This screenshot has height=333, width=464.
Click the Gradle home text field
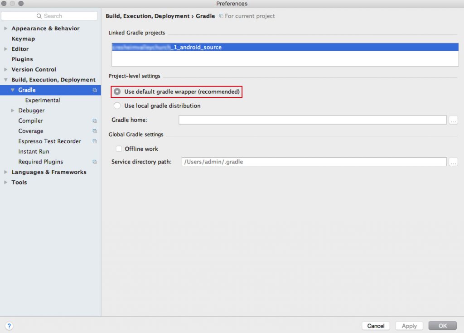pyautogui.click(x=313, y=120)
